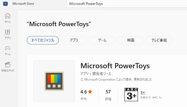
Task: Open the アプリ sidebar icon
Action: click(x=8, y=32)
